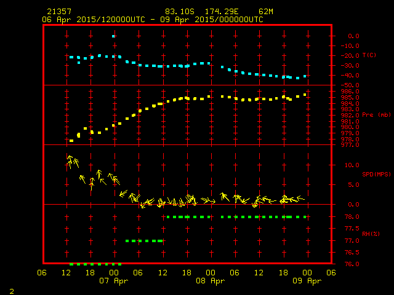This screenshot has height=295, width=394.
Task: Click the -30.0 temperature tick value
Action: (x=350, y=66)
